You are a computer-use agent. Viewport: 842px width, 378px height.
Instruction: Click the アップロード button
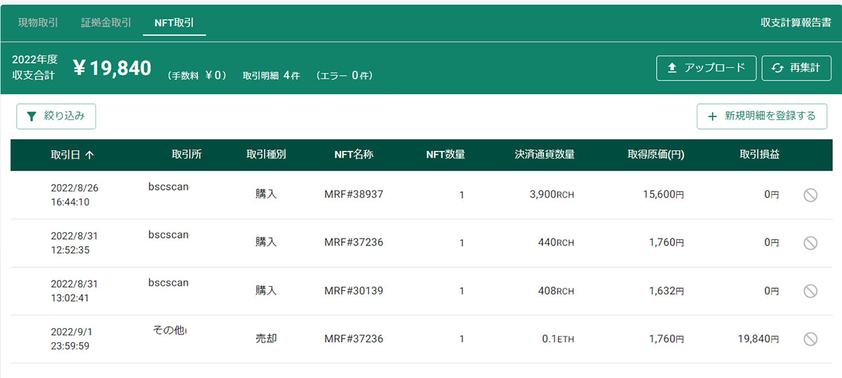click(x=706, y=68)
